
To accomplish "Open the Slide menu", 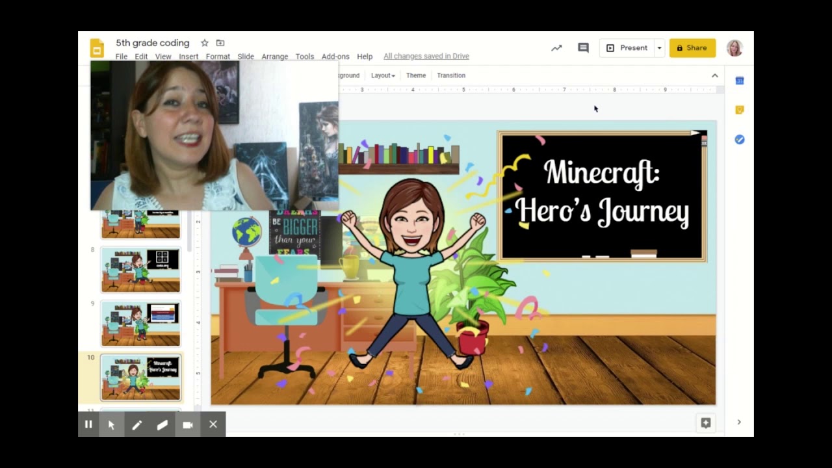I will [246, 57].
